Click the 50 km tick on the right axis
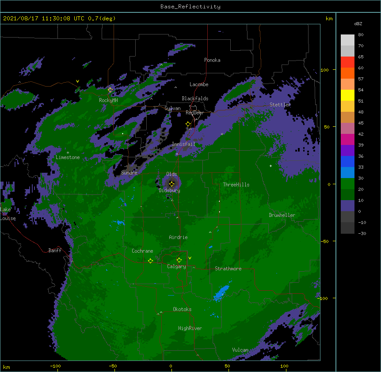381x372 pixels. click(x=327, y=127)
